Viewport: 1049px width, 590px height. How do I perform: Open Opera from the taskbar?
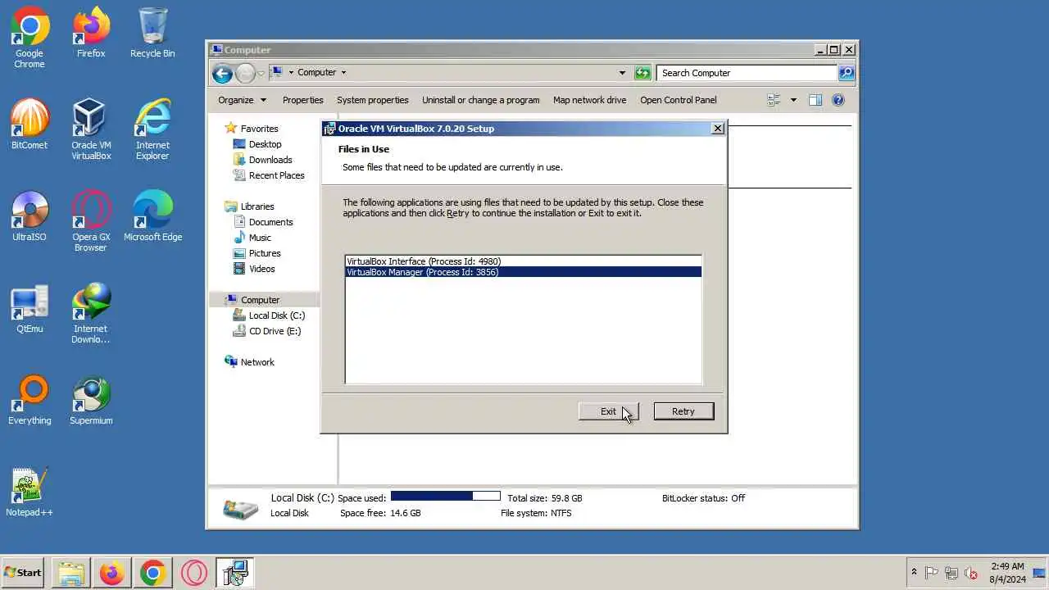(193, 573)
